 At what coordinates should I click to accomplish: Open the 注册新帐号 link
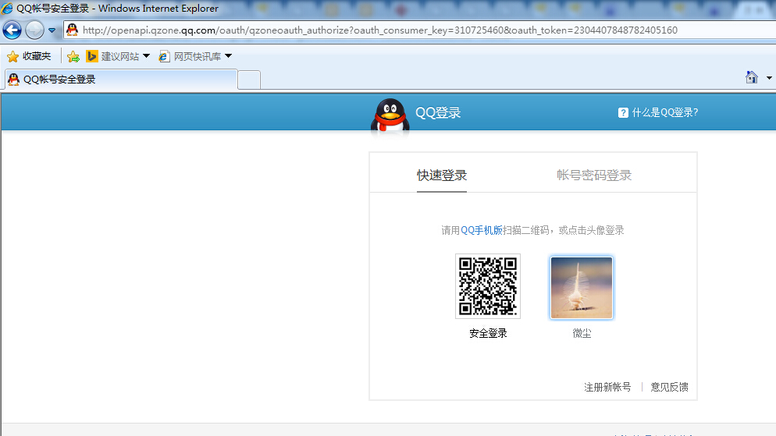point(607,387)
